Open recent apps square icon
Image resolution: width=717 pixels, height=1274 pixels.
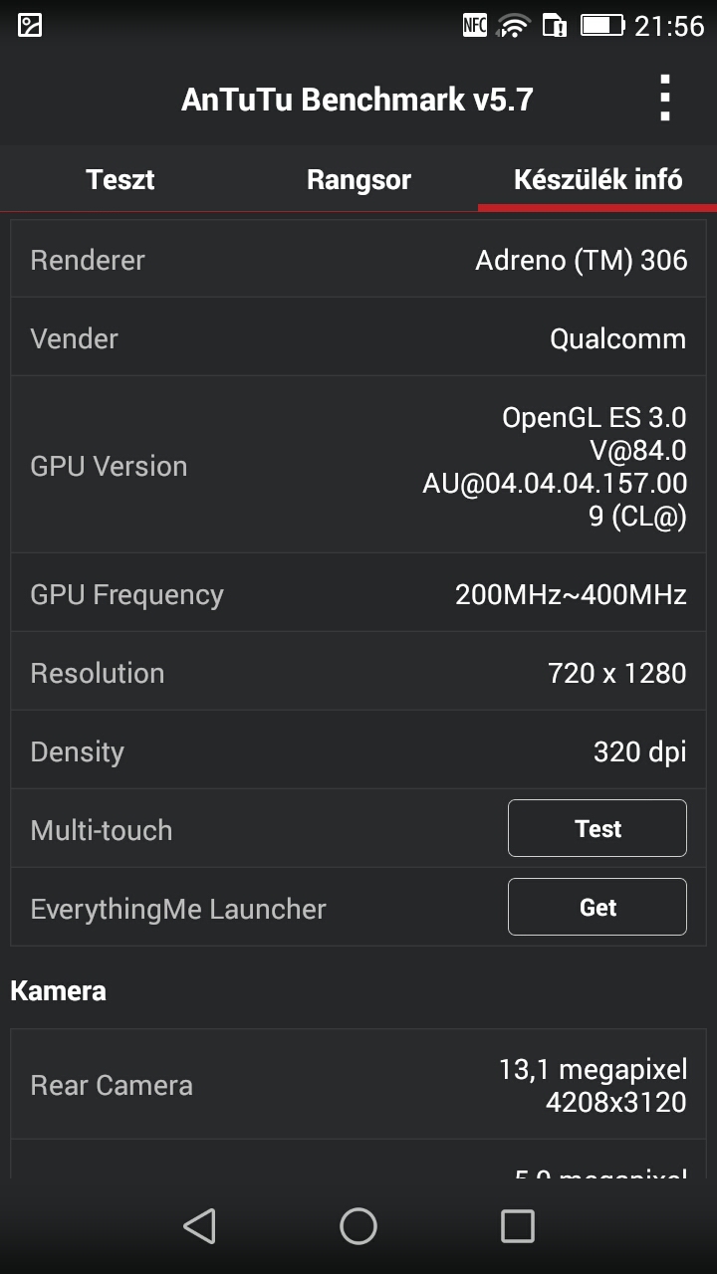coord(517,1226)
